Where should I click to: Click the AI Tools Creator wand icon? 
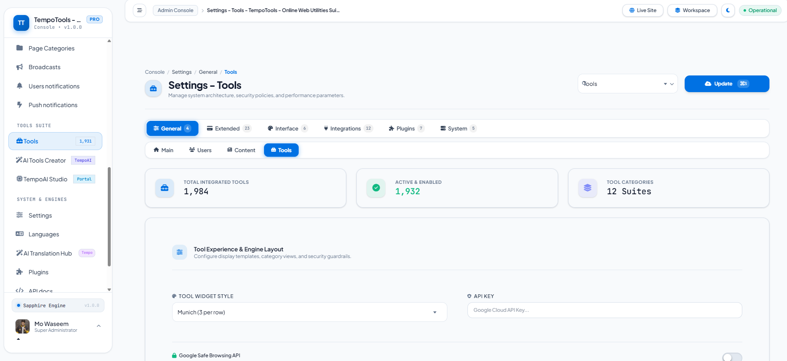click(x=19, y=160)
